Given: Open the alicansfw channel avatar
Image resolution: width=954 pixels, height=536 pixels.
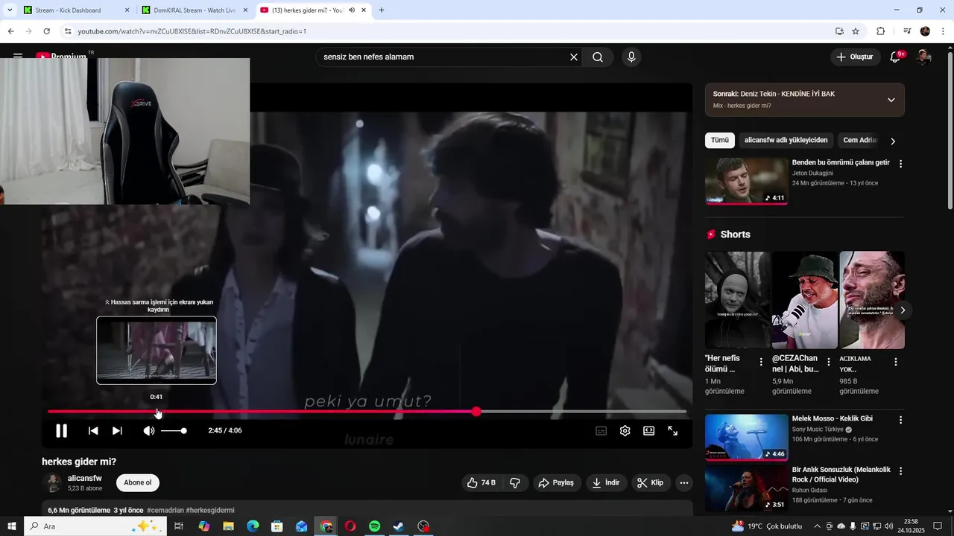Looking at the screenshot, I should 52,482.
